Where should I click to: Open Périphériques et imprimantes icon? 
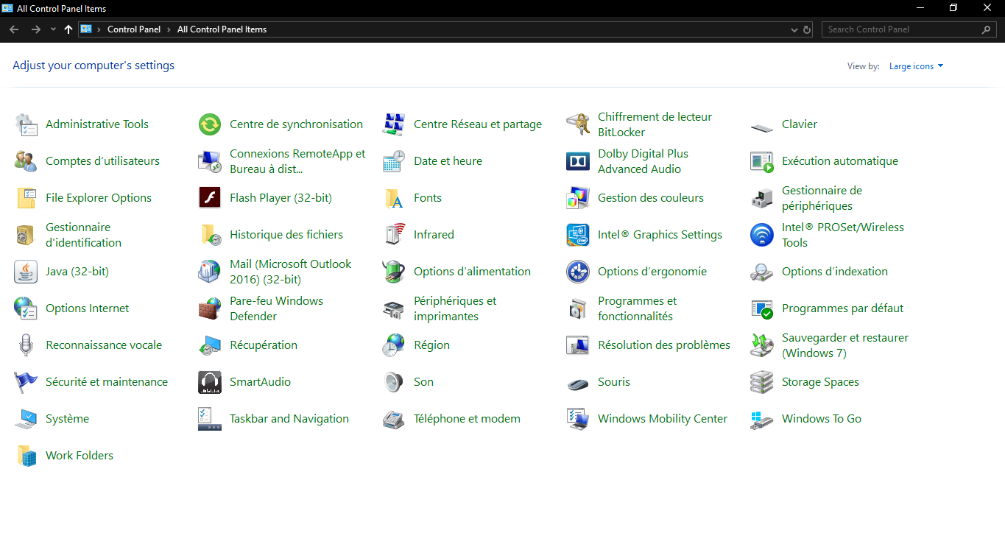point(394,308)
